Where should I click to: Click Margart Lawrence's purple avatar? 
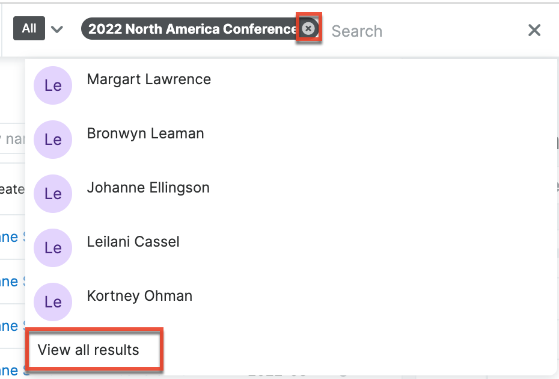coord(52,85)
